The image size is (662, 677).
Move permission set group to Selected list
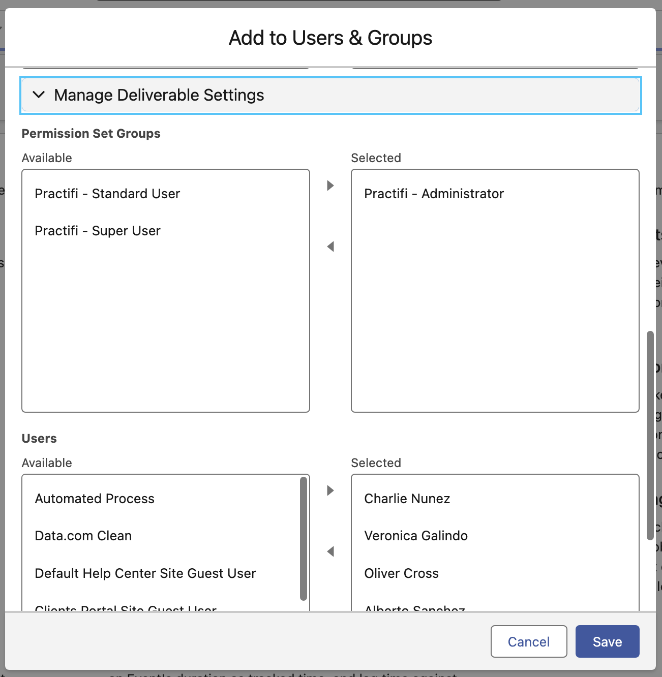pyautogui.click(x=330, y=186)
